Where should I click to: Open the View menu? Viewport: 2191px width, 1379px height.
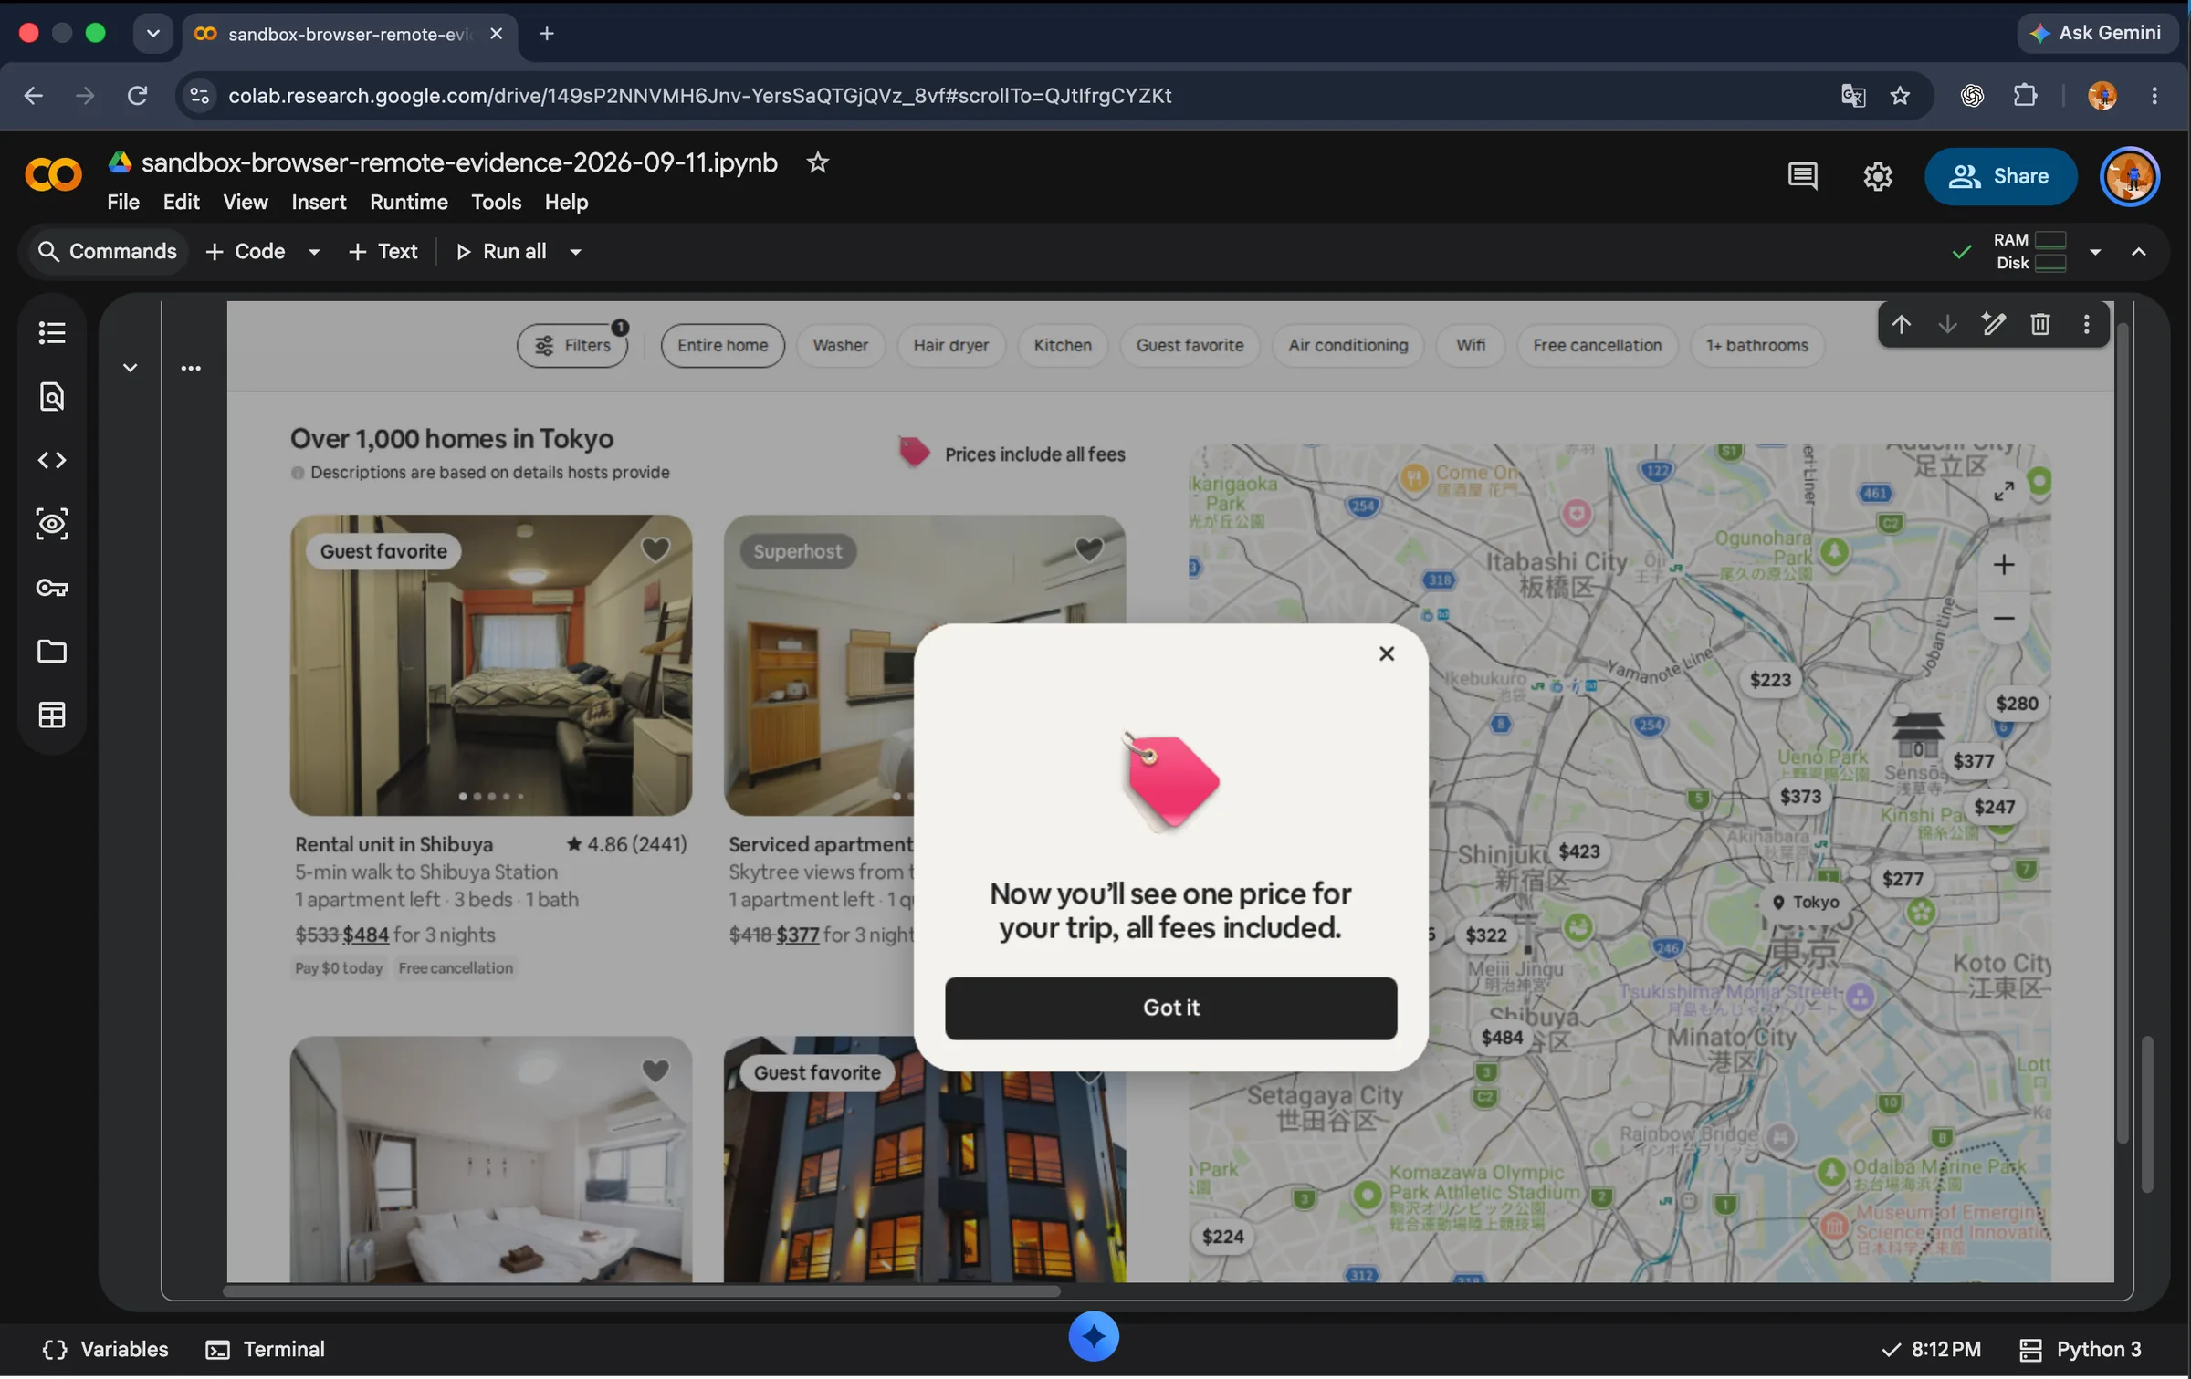246,203
